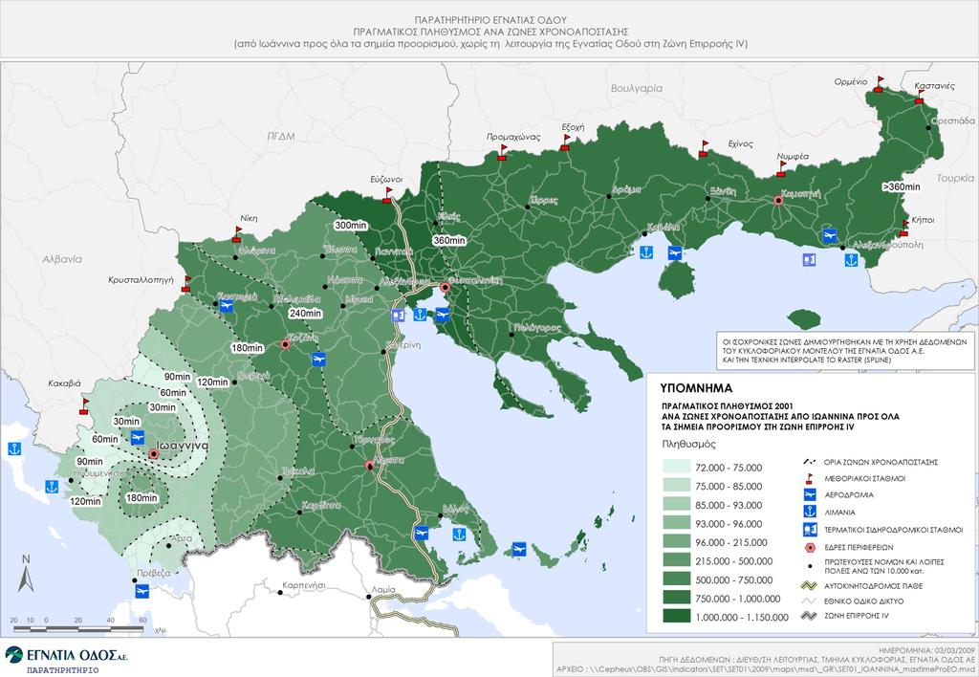
Task: Click the isochrone method note box
Action: (x=845, y=351)
